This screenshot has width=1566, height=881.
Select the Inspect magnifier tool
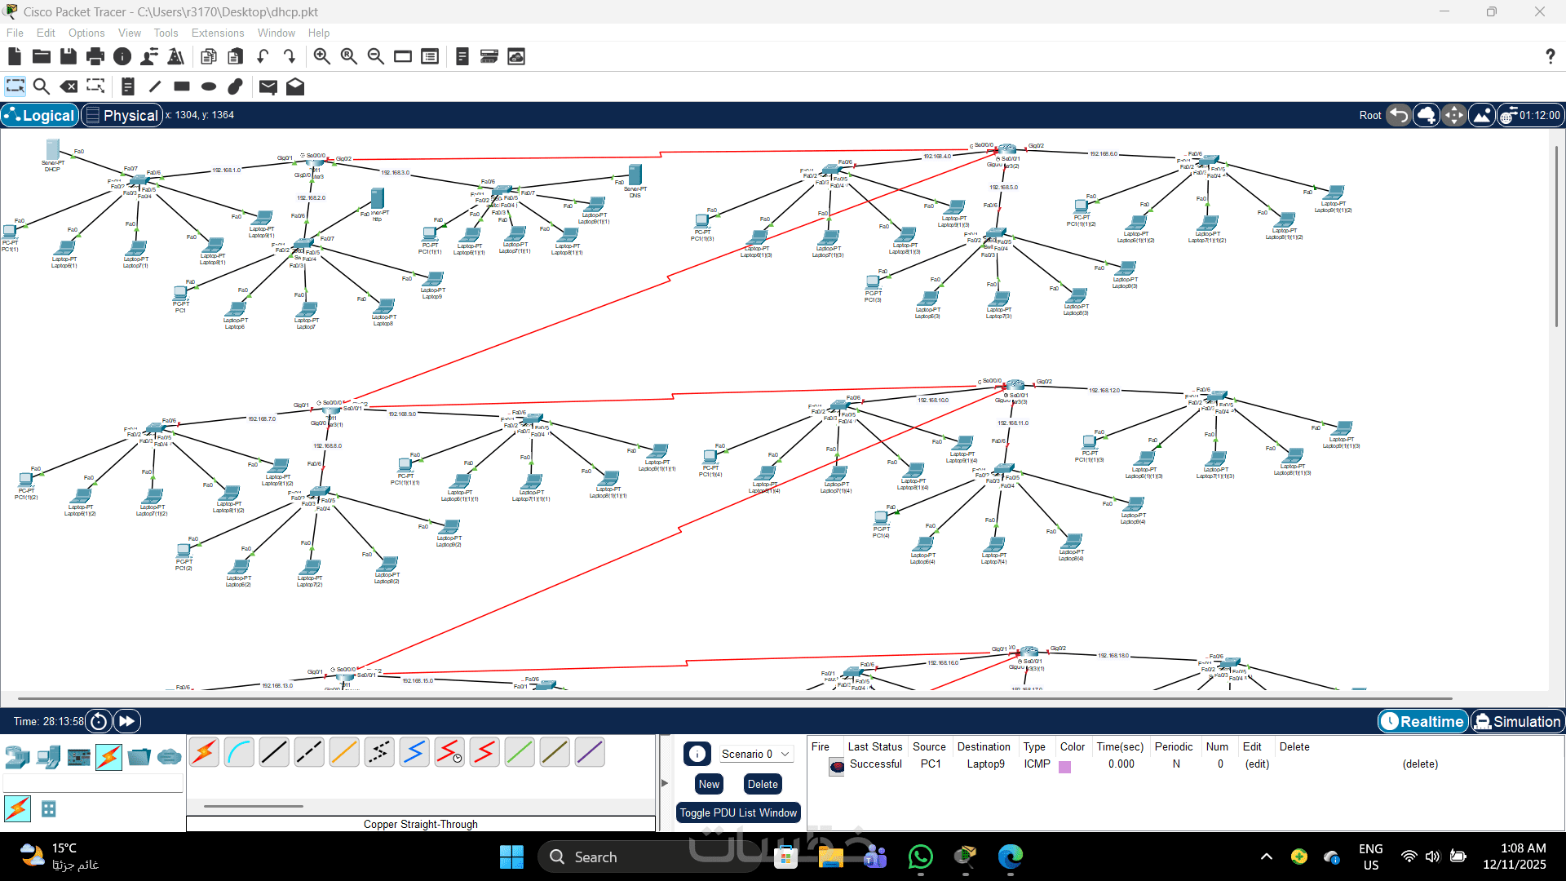(x=42, y=86)
